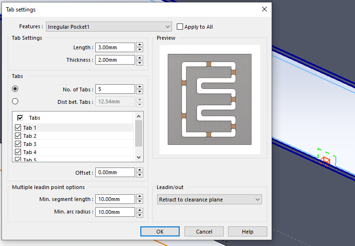Click the OK button

160,232
